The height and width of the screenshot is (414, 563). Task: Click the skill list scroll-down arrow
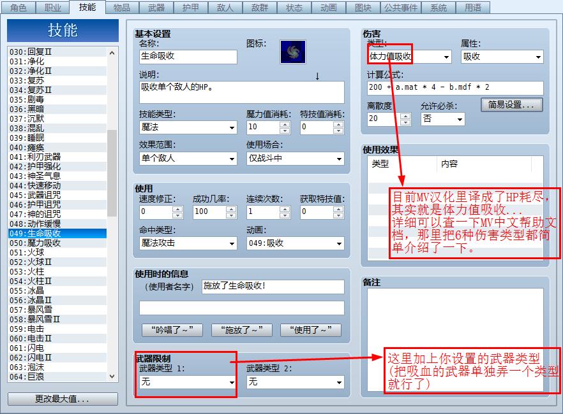112,376
